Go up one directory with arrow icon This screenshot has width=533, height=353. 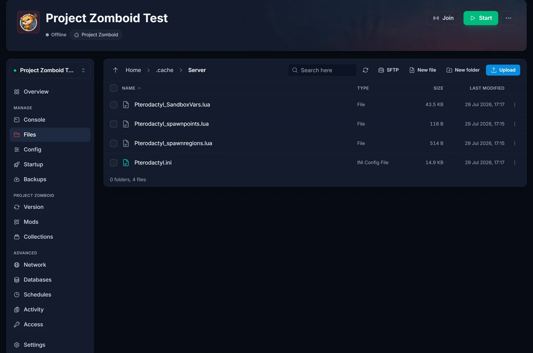[x=116, y=70]
